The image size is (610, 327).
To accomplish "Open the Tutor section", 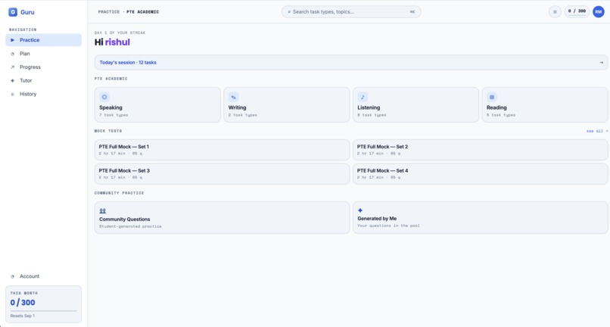I will click(44, 80).
